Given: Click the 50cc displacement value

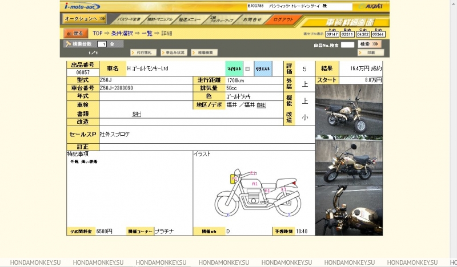Looking at the screenshot, I should [x=231, y=88].
